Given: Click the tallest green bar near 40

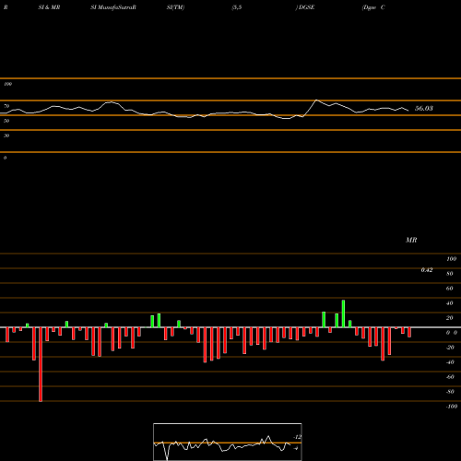Looking at the screenshot, I should [x=343, y=313].
